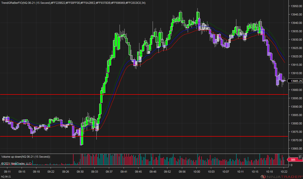Select the Volume up down indicator label
The image size is (303, 179).
25,157
